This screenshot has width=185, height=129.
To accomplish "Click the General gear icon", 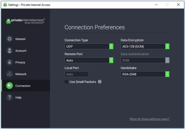I will pos(10,39).
